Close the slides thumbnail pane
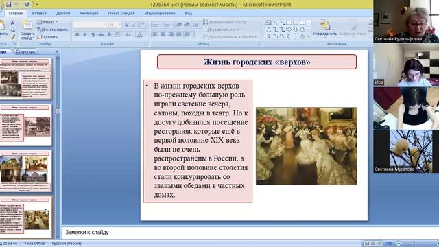 tap(56, 51)
